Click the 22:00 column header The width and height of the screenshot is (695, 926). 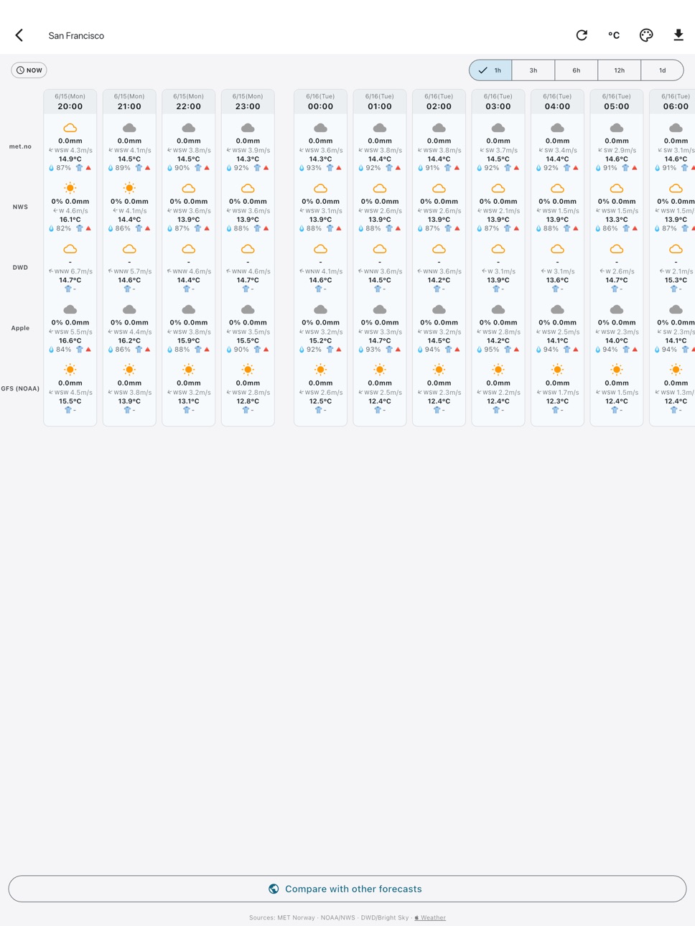(189, 102)
